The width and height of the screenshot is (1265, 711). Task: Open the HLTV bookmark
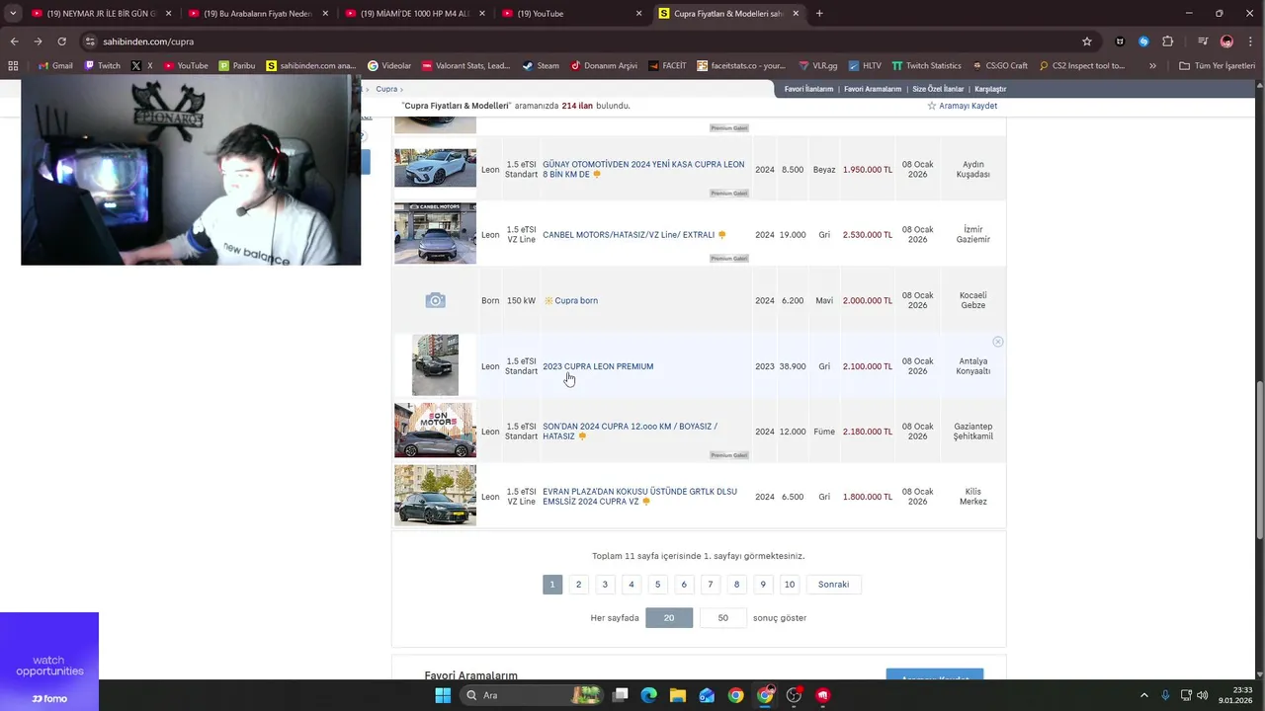[x=864, y=66]
